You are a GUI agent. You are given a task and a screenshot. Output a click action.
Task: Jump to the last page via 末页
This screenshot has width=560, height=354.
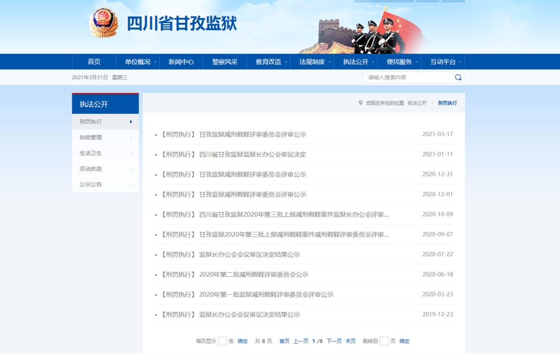click(x=351, y=341)
